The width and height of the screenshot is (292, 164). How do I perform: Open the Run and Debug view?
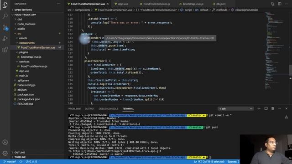pyautogui.click(x=5, y=38)
